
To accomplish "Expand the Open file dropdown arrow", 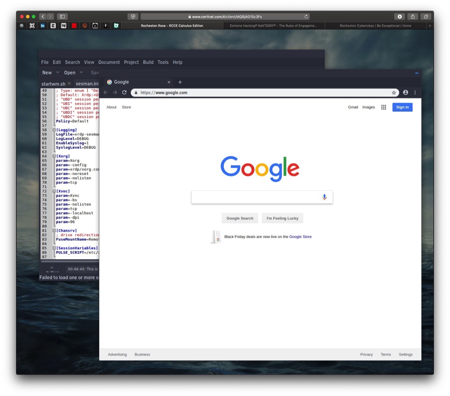I will 81,72.
